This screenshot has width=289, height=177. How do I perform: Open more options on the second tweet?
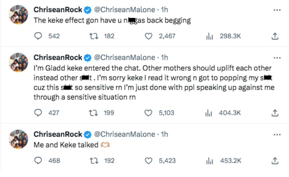(x=277, y=58)
